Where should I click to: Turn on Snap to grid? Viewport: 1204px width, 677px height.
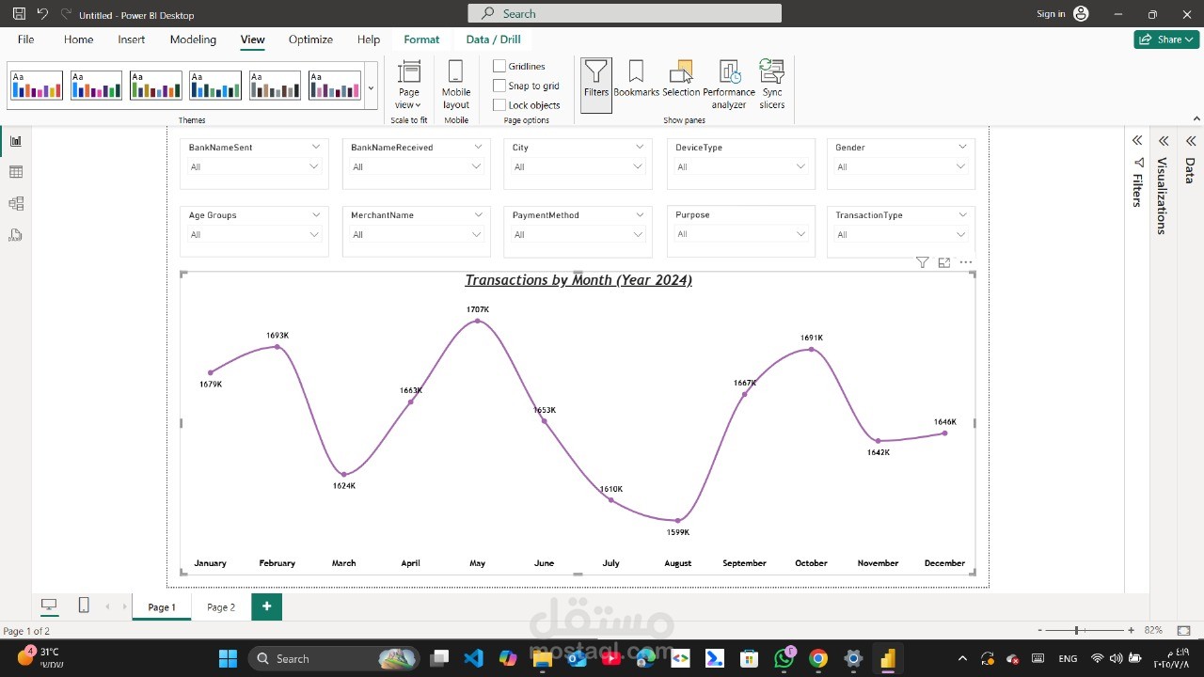[499, 86]
